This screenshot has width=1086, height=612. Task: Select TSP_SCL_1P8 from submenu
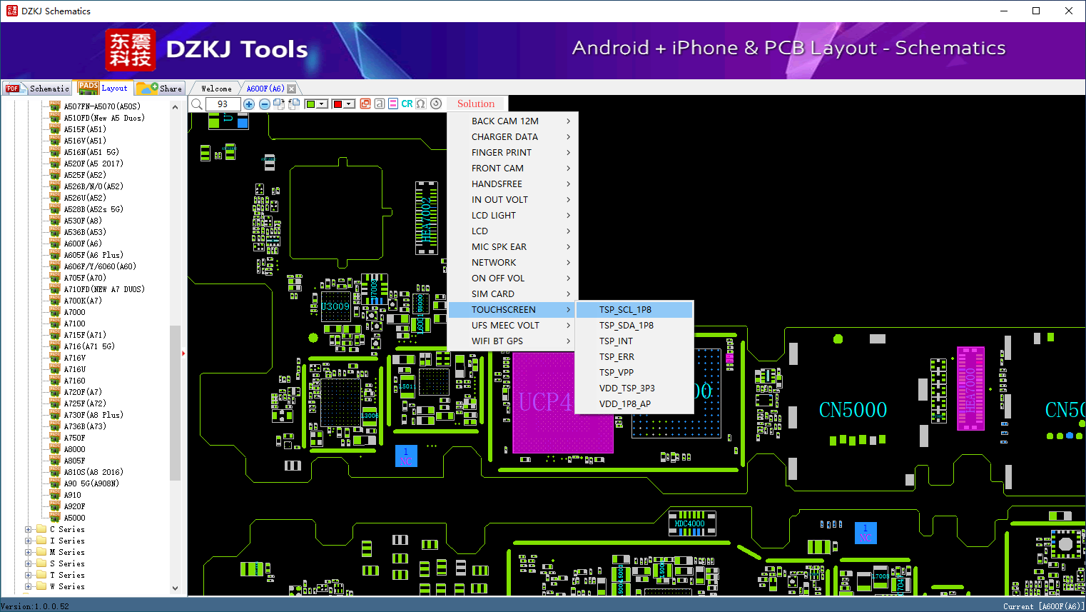click(634, 310)
